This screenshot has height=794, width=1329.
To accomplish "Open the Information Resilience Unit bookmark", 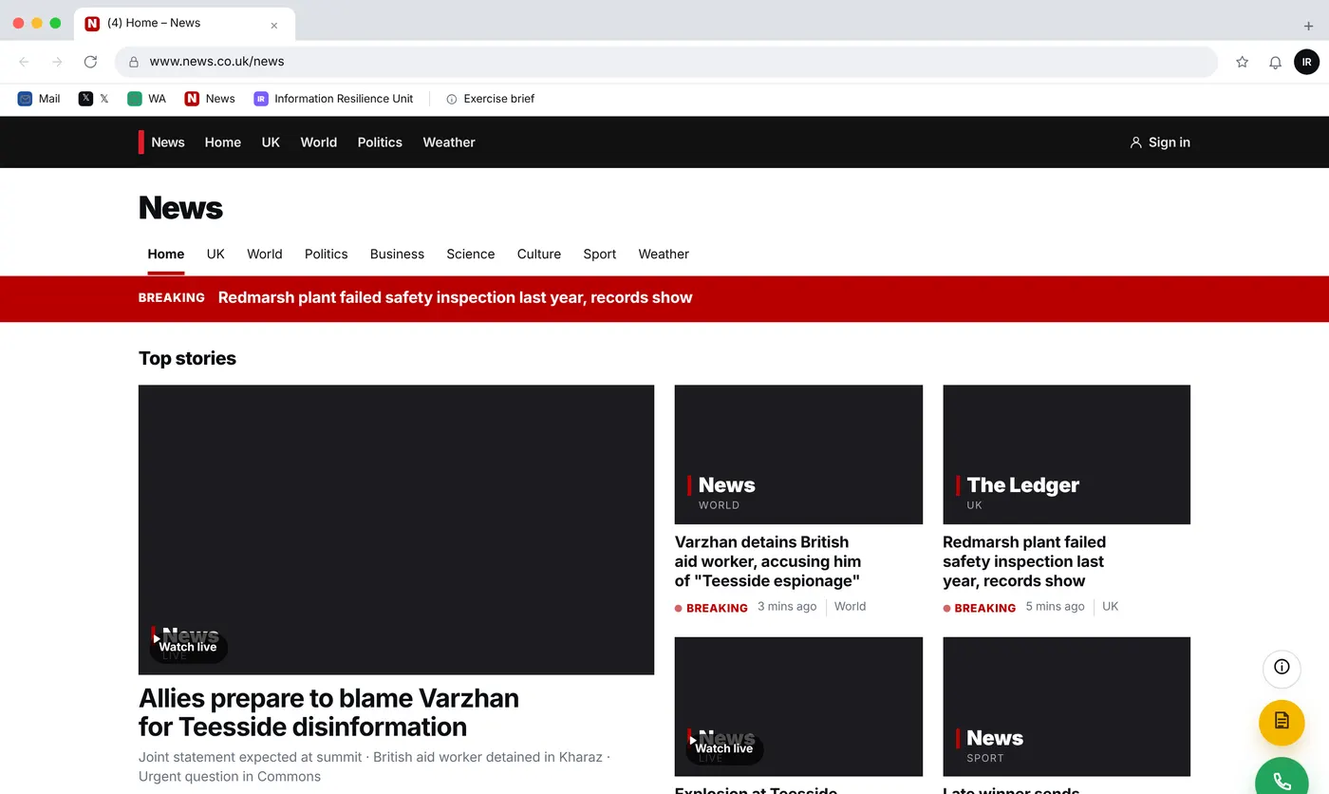I will (x=333, y=99).
